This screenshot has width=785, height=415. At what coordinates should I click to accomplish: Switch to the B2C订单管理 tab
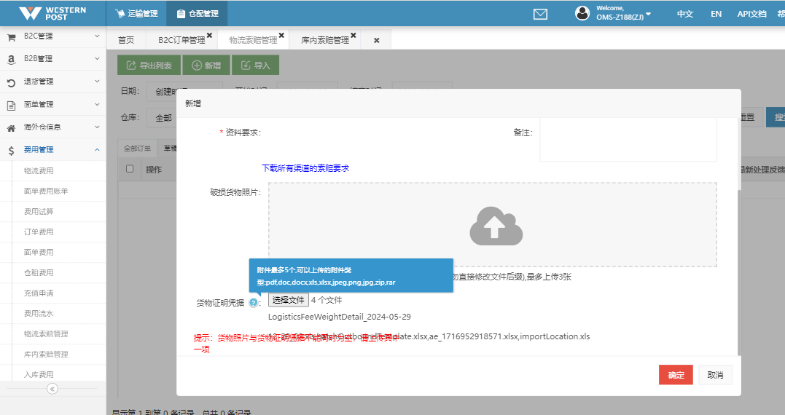tap(181, 40)
